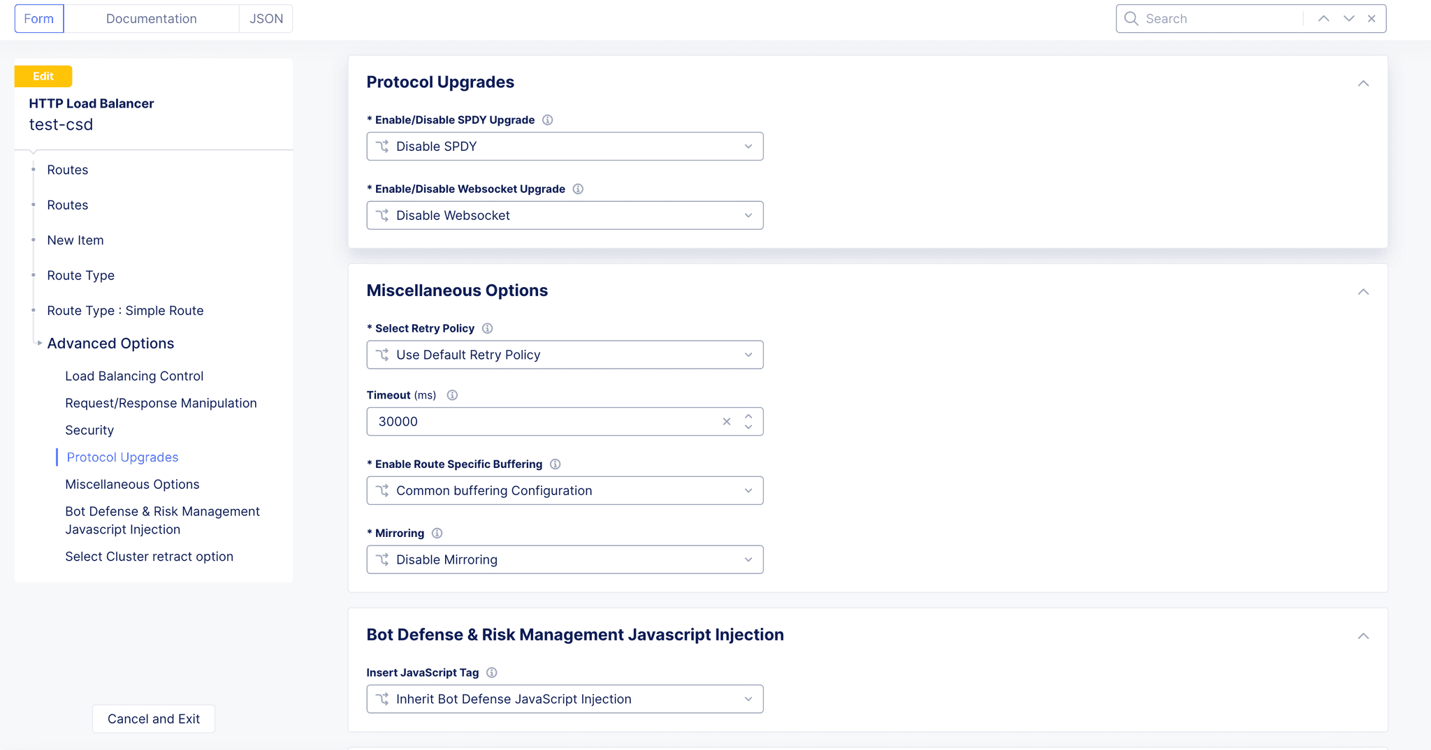Viewport: 1431px width, 750px height.
Task: Click info icon next to Websocket Upgrade
Action: (578, 189)
